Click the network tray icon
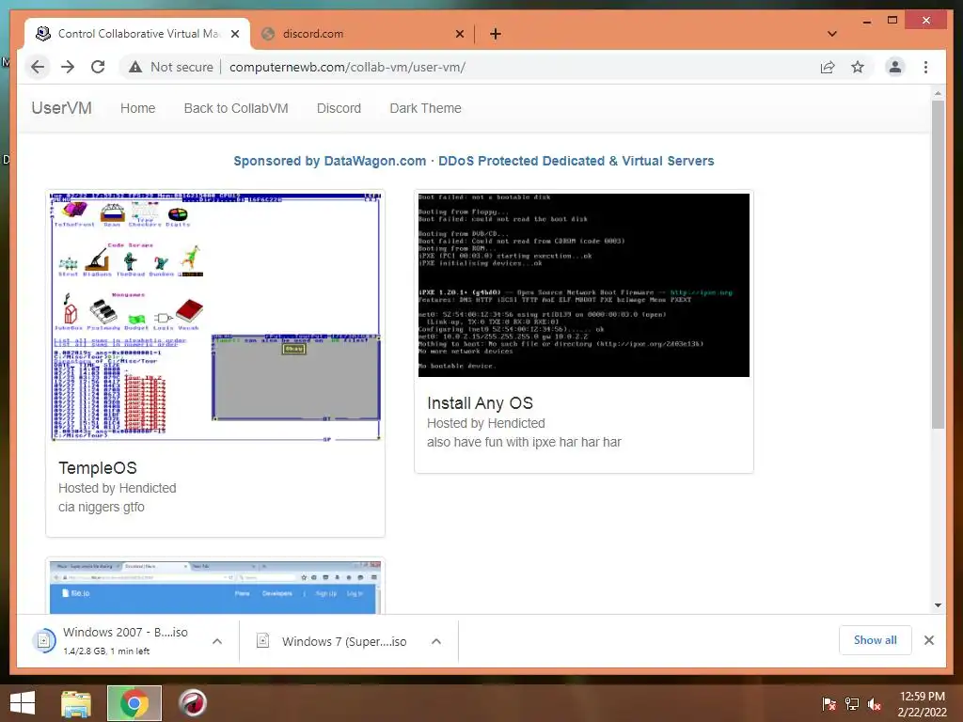The image size is (963, 722). 852,703
